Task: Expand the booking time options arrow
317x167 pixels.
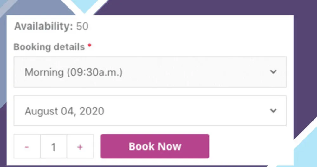Action: tap(273, 72)
